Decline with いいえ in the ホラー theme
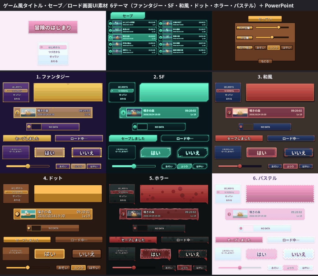Screen dimensions: 318x276 click(x=193, y=254)
